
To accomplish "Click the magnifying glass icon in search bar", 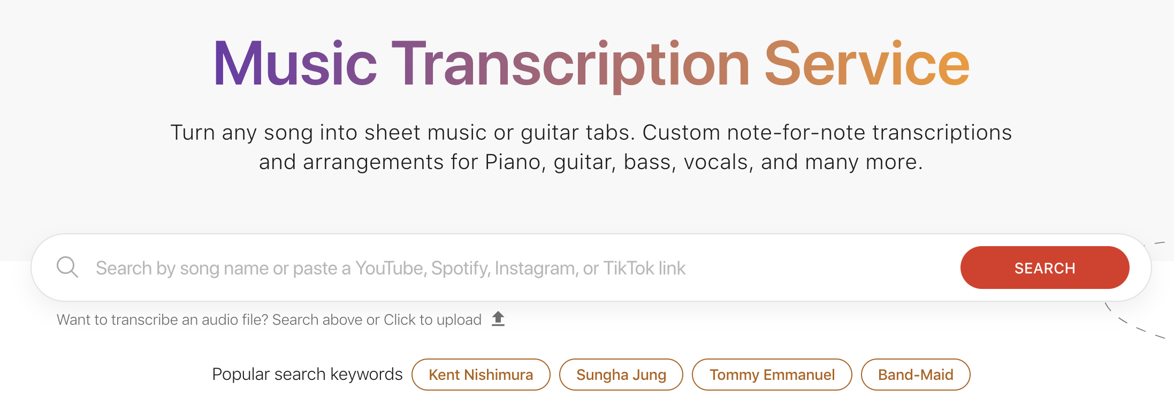I will 67,267.
